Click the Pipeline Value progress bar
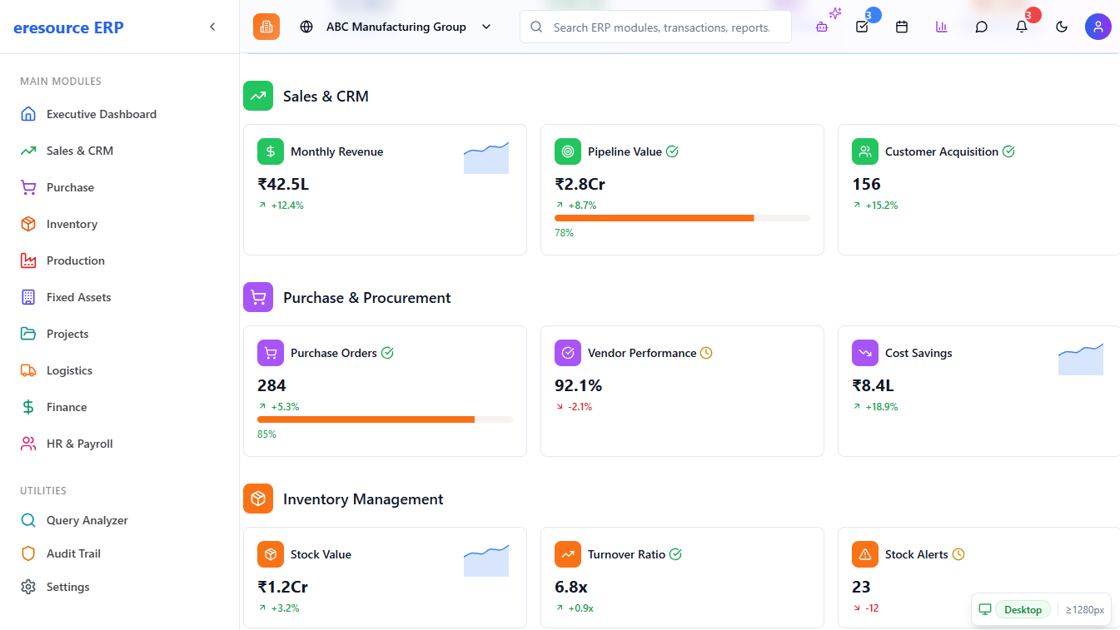This screenshot has height=630, width=1120. point(681,218)
